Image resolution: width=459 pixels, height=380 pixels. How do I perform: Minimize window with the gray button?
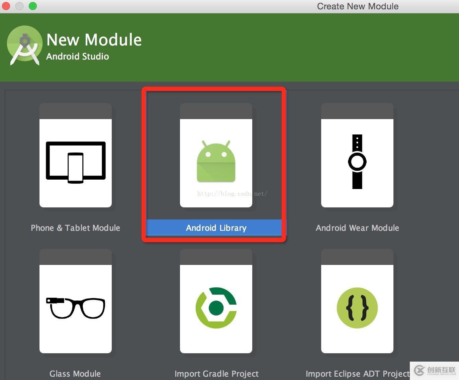click(x=19, y=6)
